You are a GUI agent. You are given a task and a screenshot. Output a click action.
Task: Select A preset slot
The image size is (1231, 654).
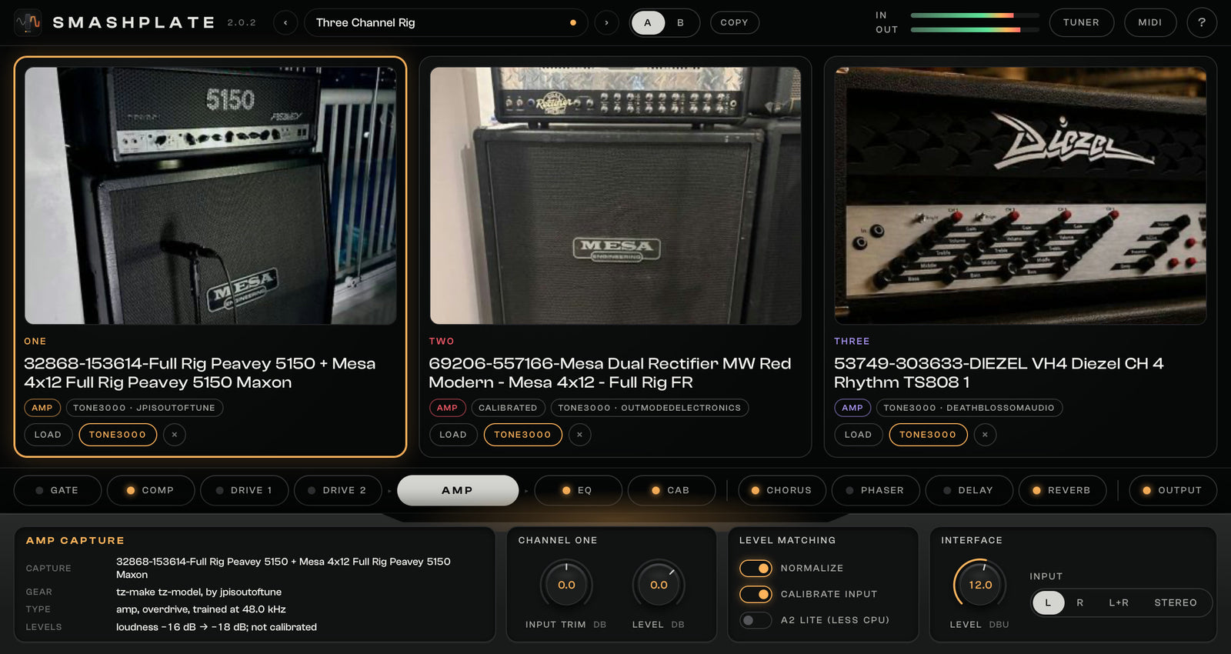(648, 22)
